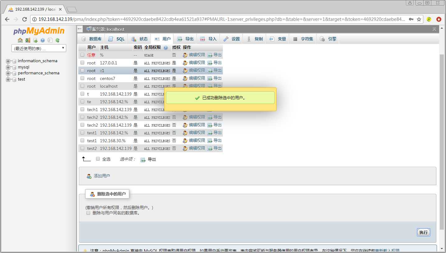This screenshot has height=253, width=446.
Task: Tick the 全选 select-all checkbox
Action: point(98,159)
